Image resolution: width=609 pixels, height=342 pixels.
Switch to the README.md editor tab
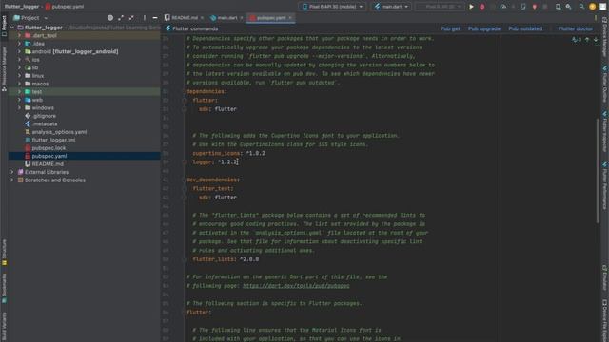tap(184, 18)
